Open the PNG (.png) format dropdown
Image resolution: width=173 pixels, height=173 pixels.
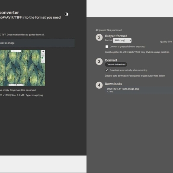(x=122, y=40)
